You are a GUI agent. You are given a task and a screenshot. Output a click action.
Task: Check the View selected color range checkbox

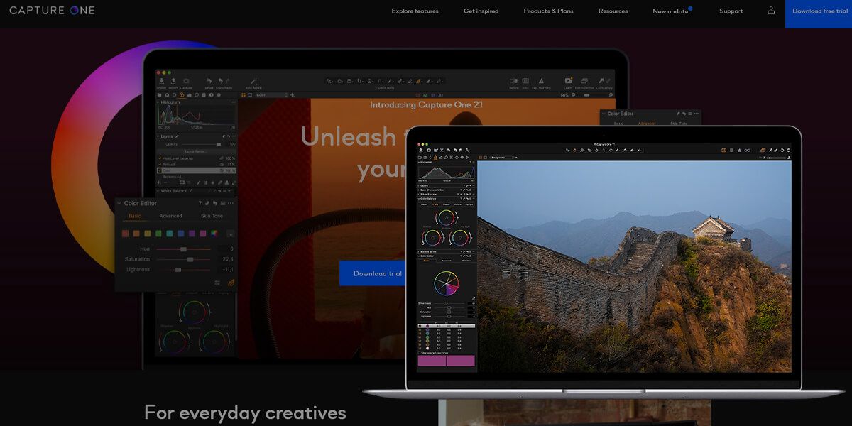(419, 353)
